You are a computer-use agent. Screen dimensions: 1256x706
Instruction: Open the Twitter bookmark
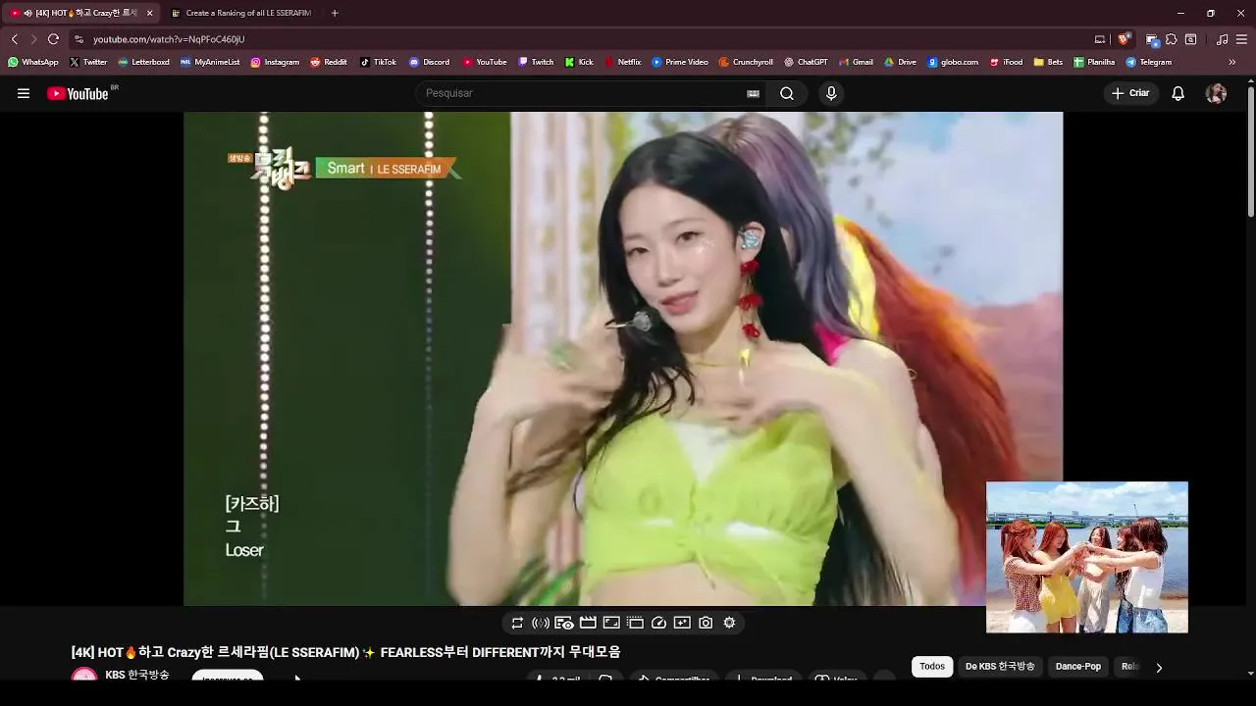87,62
